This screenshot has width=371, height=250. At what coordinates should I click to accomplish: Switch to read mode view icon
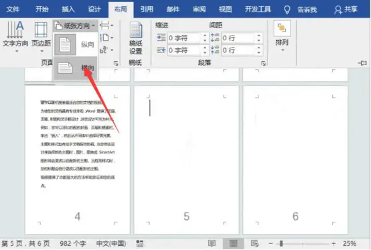pos(212,243)
